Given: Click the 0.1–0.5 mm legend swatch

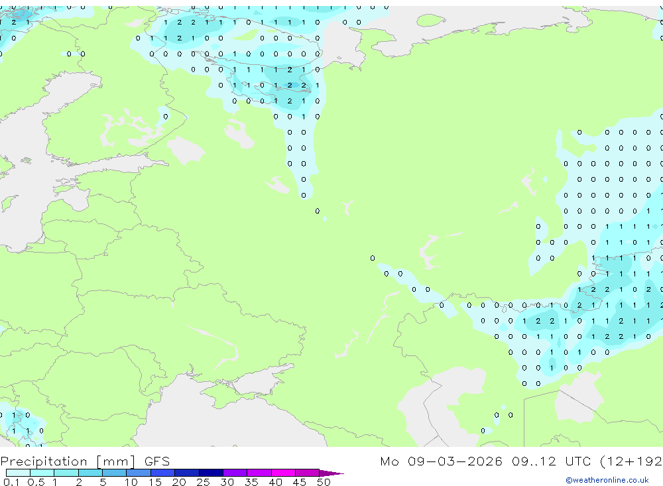Looking at the screenshot, I should (18, 473).
